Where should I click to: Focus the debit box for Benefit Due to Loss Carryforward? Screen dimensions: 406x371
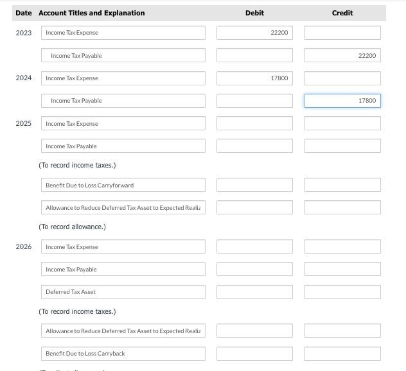click(x=254, y=185)
